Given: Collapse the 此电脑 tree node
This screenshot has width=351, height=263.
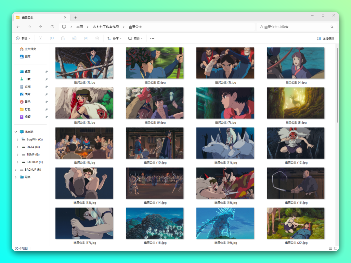Looking at the screenshot, I should (x=16, y=132).
